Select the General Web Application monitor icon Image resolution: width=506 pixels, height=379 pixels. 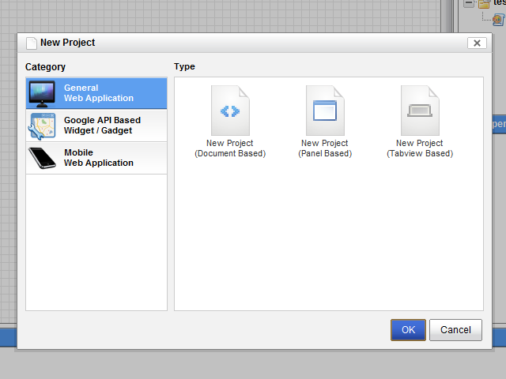coord(43,93)
